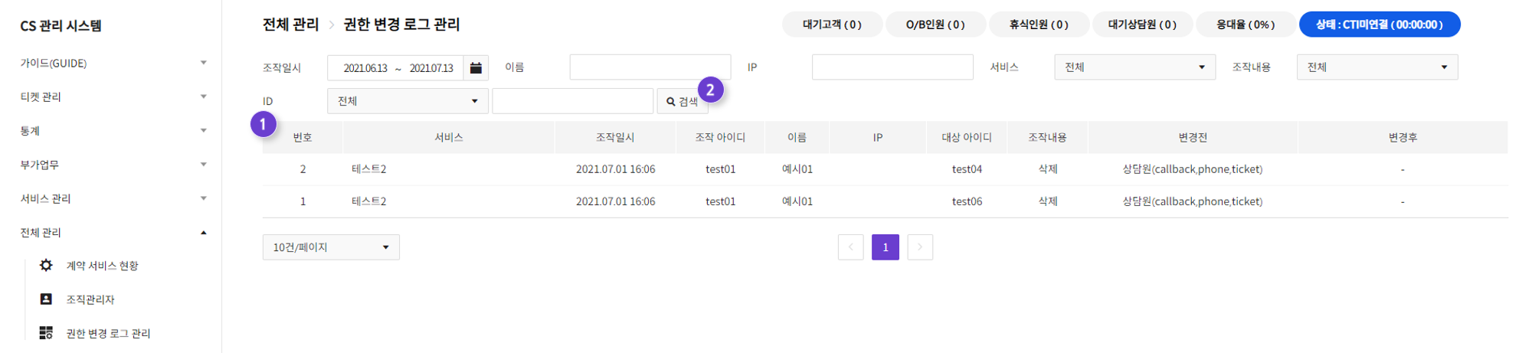1532x353 pixels.
Task: Click the gear icon for 계약 서비스 현황
Action: [46, 265]
